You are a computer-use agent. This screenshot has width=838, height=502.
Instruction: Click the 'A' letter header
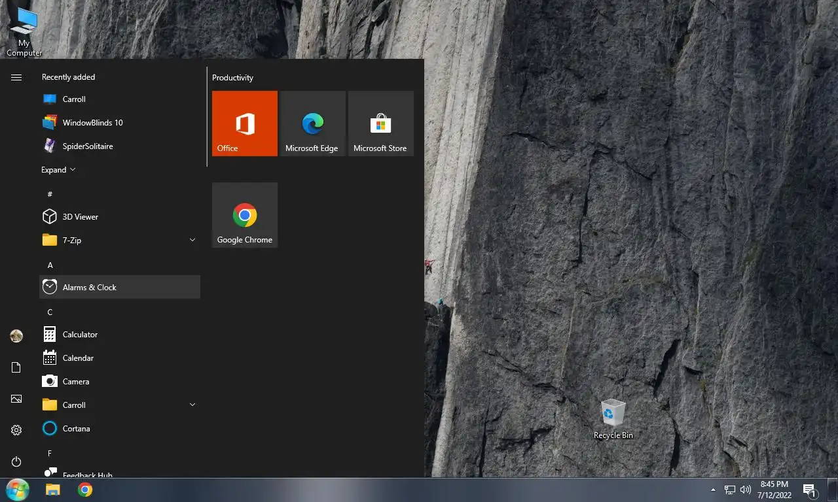50,265
